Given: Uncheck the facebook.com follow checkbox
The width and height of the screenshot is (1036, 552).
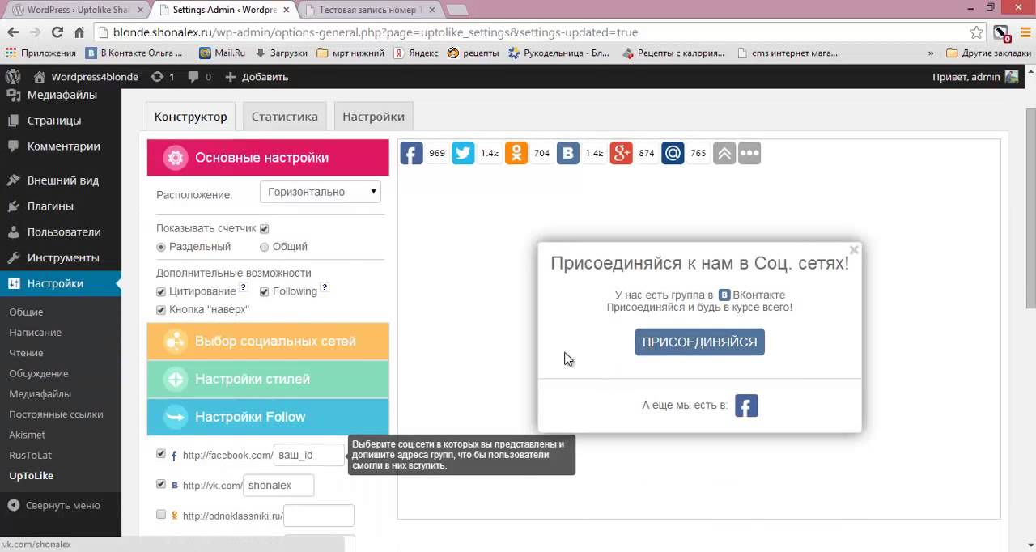Looking at the screenshot, I should pos(161,454).
